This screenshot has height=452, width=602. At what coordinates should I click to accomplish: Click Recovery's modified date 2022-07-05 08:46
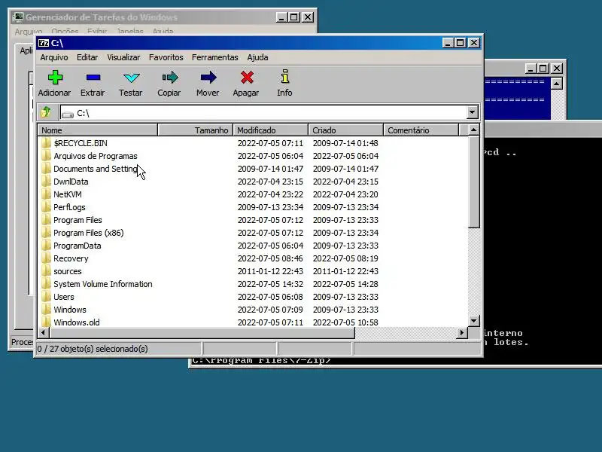pos(270,258)
